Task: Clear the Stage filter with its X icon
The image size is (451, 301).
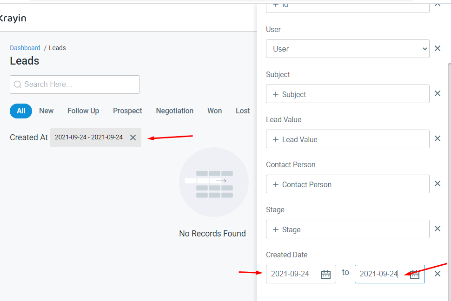Action: [438, 229]
